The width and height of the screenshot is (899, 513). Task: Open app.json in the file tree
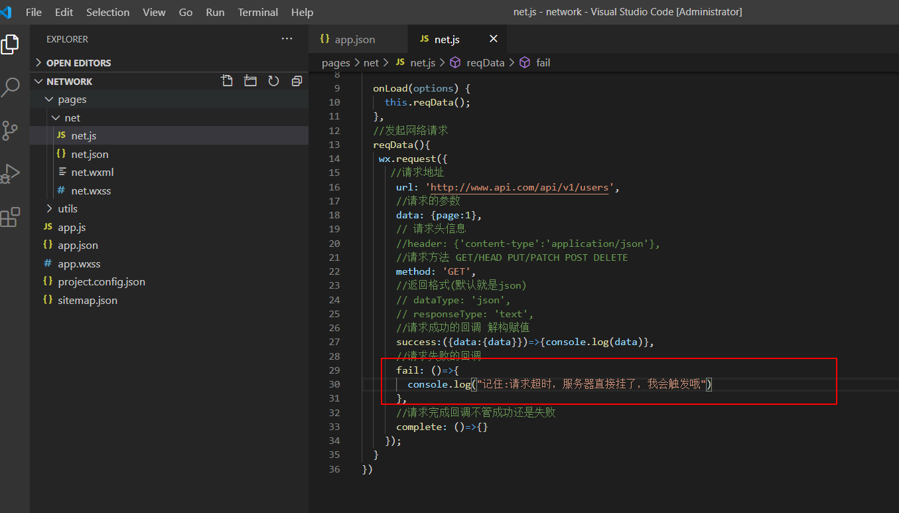[169, 245]
